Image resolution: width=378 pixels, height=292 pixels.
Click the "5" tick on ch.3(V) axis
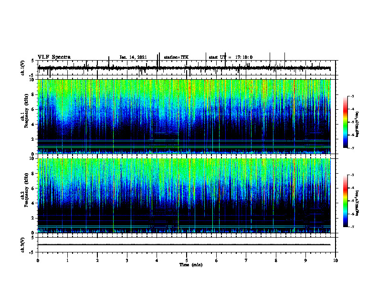[x=32, y=238]
